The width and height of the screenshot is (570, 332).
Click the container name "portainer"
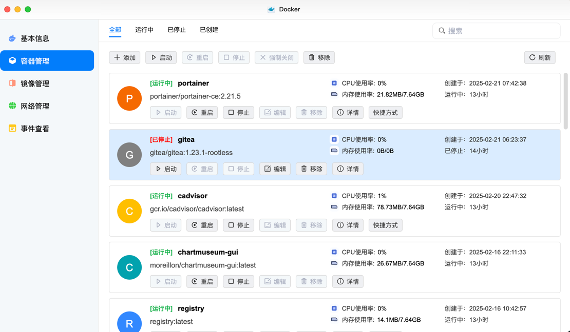tap(194, 83)
